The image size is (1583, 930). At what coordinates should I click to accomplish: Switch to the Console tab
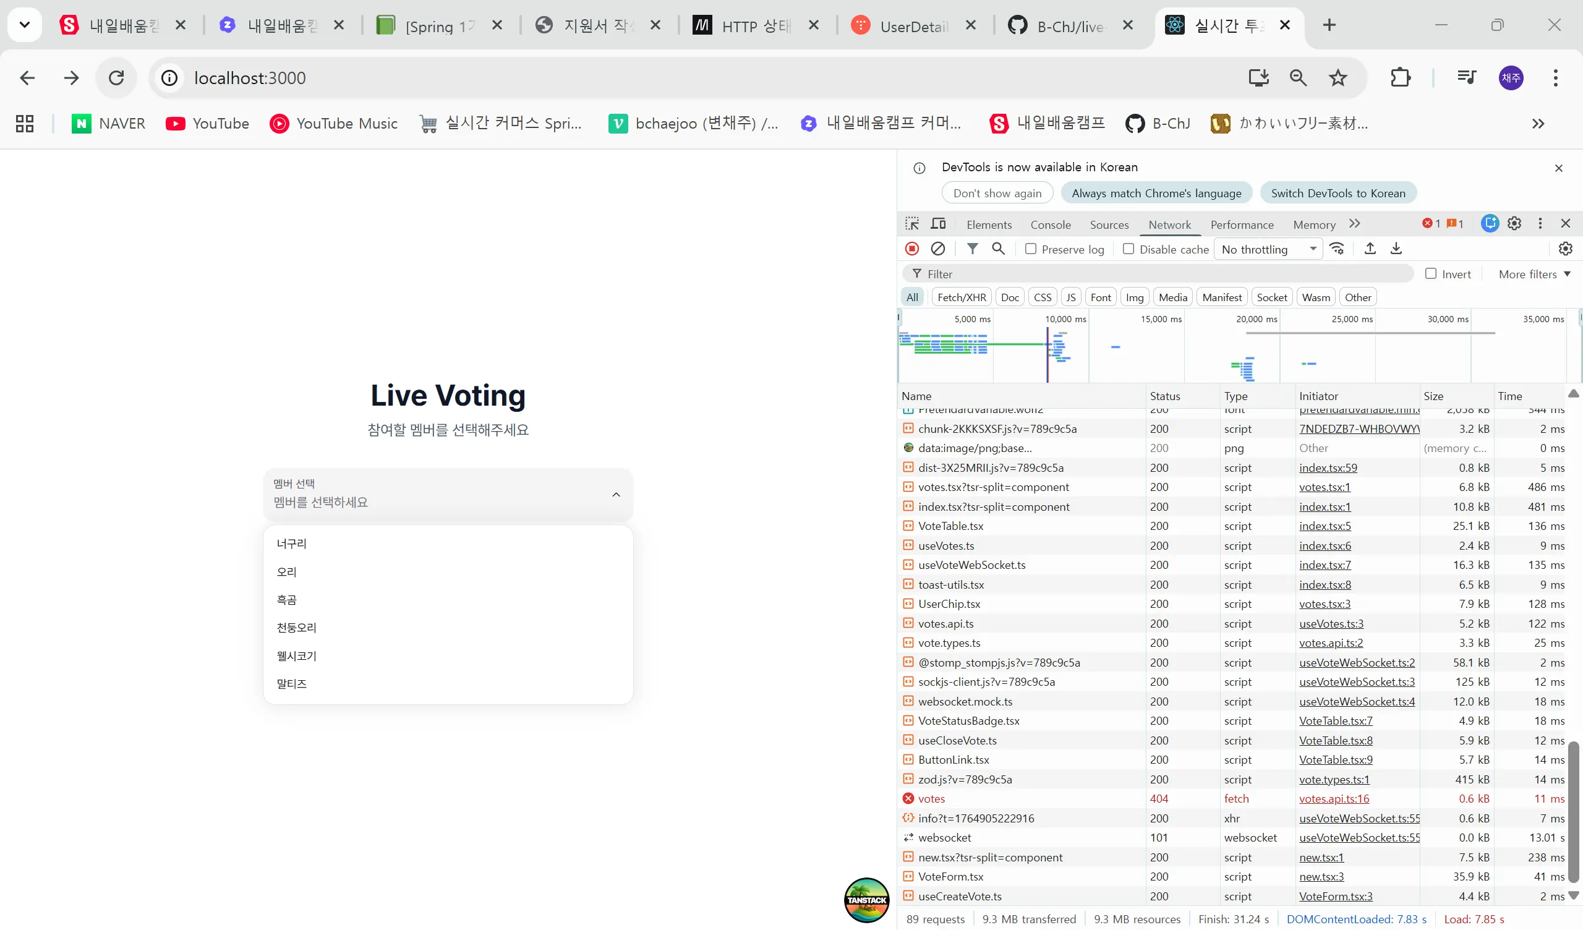point(1051,224)
